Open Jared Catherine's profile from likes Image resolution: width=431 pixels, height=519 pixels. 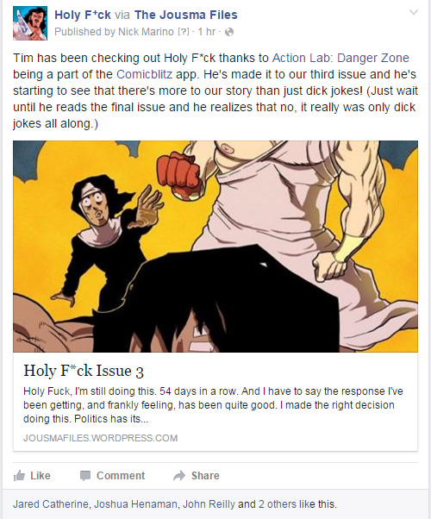point(51,504)
